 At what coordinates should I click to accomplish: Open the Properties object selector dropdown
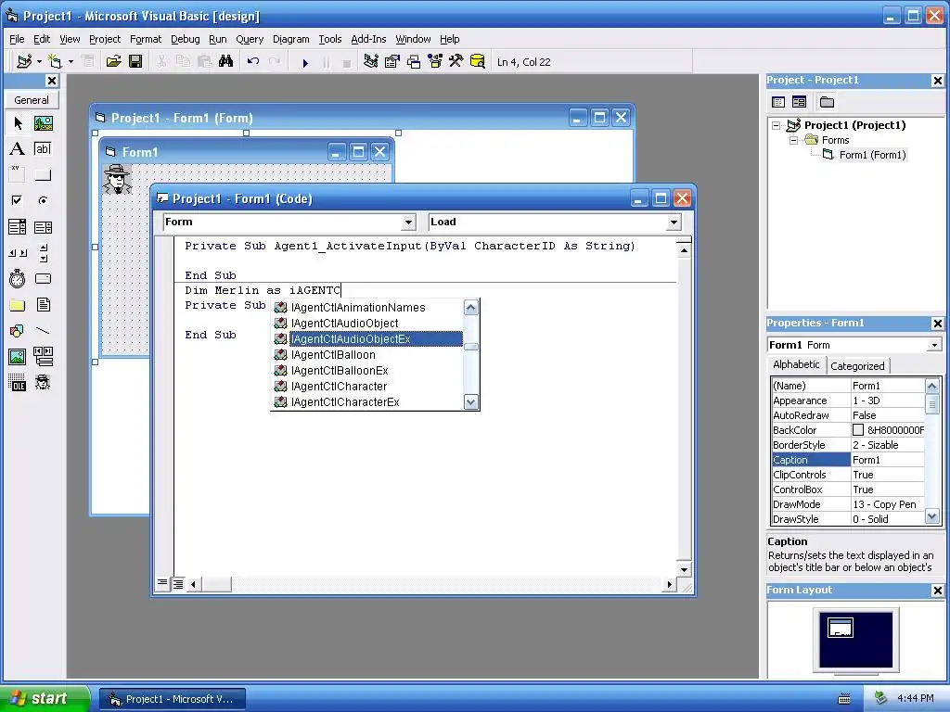click(934, 345)
